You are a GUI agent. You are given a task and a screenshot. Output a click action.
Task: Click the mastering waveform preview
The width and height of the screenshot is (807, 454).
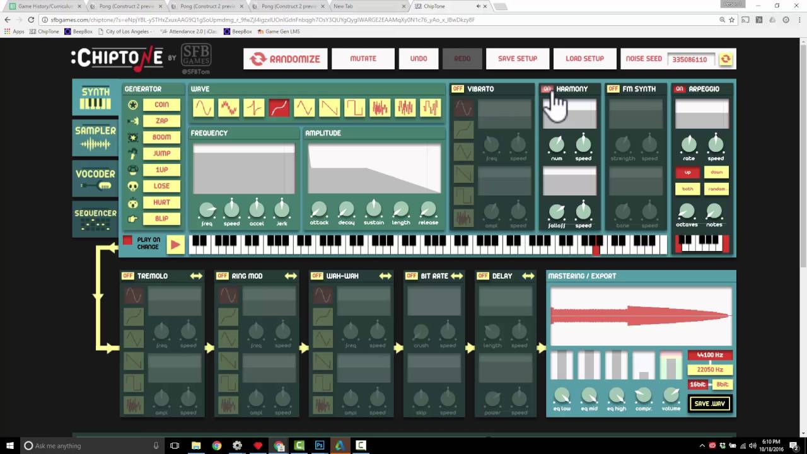(641, 315)
